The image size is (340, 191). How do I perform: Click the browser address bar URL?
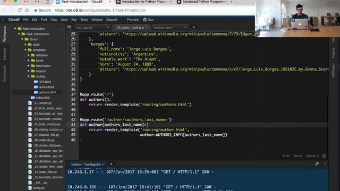(100, 10)
